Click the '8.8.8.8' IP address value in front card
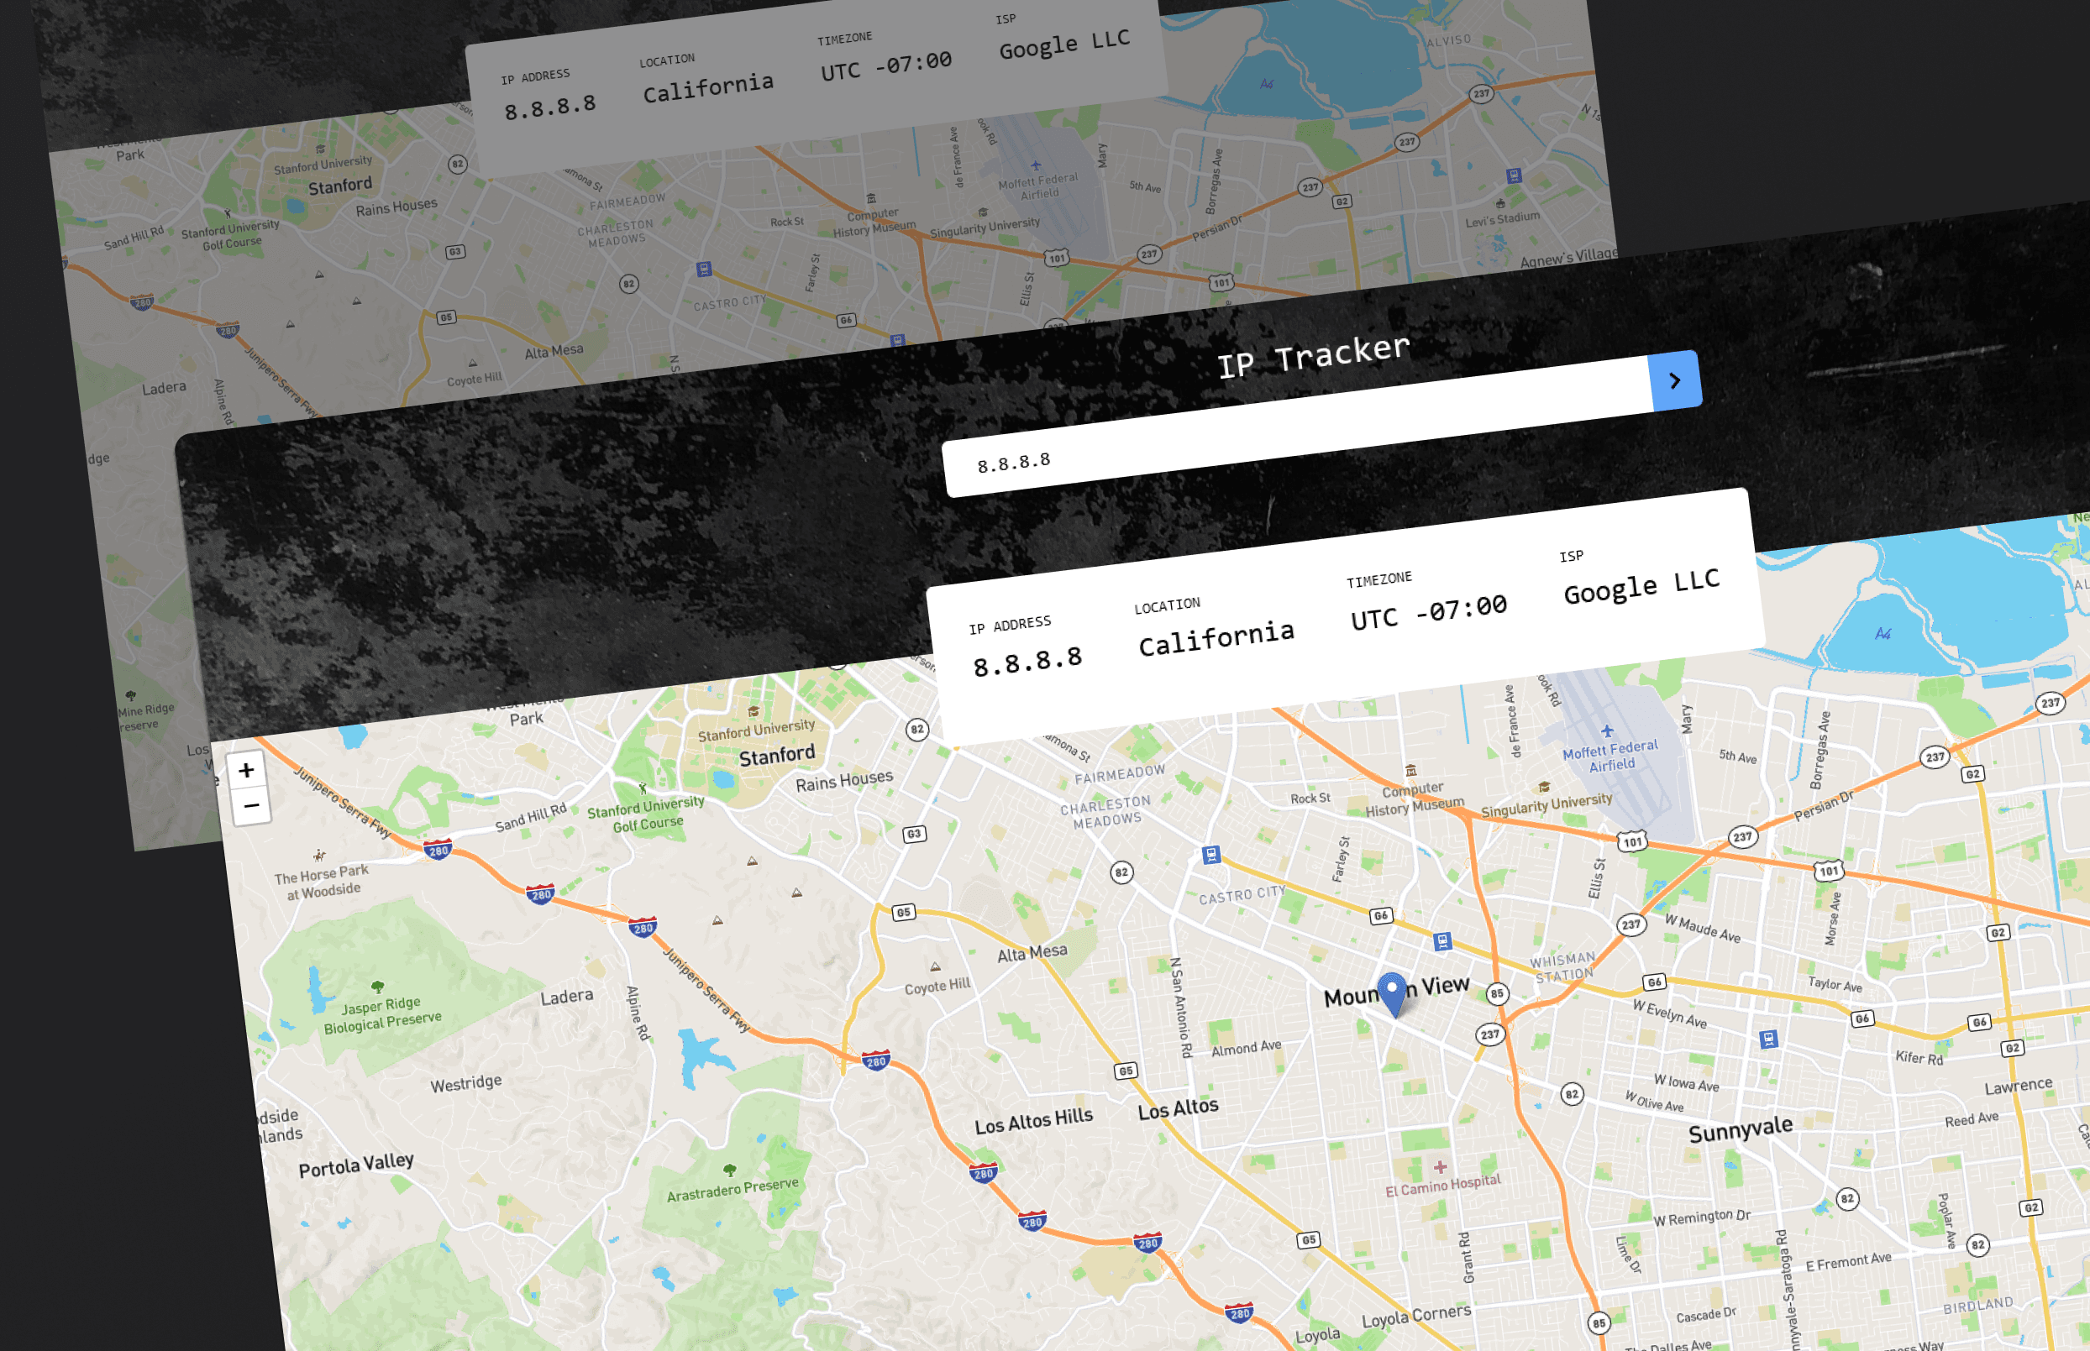The width and height of the screenshot is (2090, 1351). tap(1027, 662)
